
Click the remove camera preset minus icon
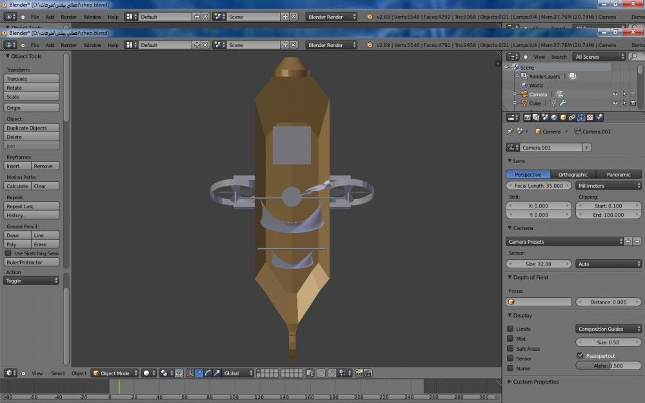coord(637,241)
